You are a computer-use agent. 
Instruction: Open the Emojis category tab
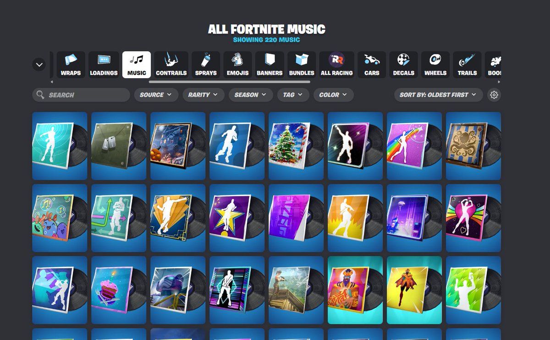click(x=238, y=65)
